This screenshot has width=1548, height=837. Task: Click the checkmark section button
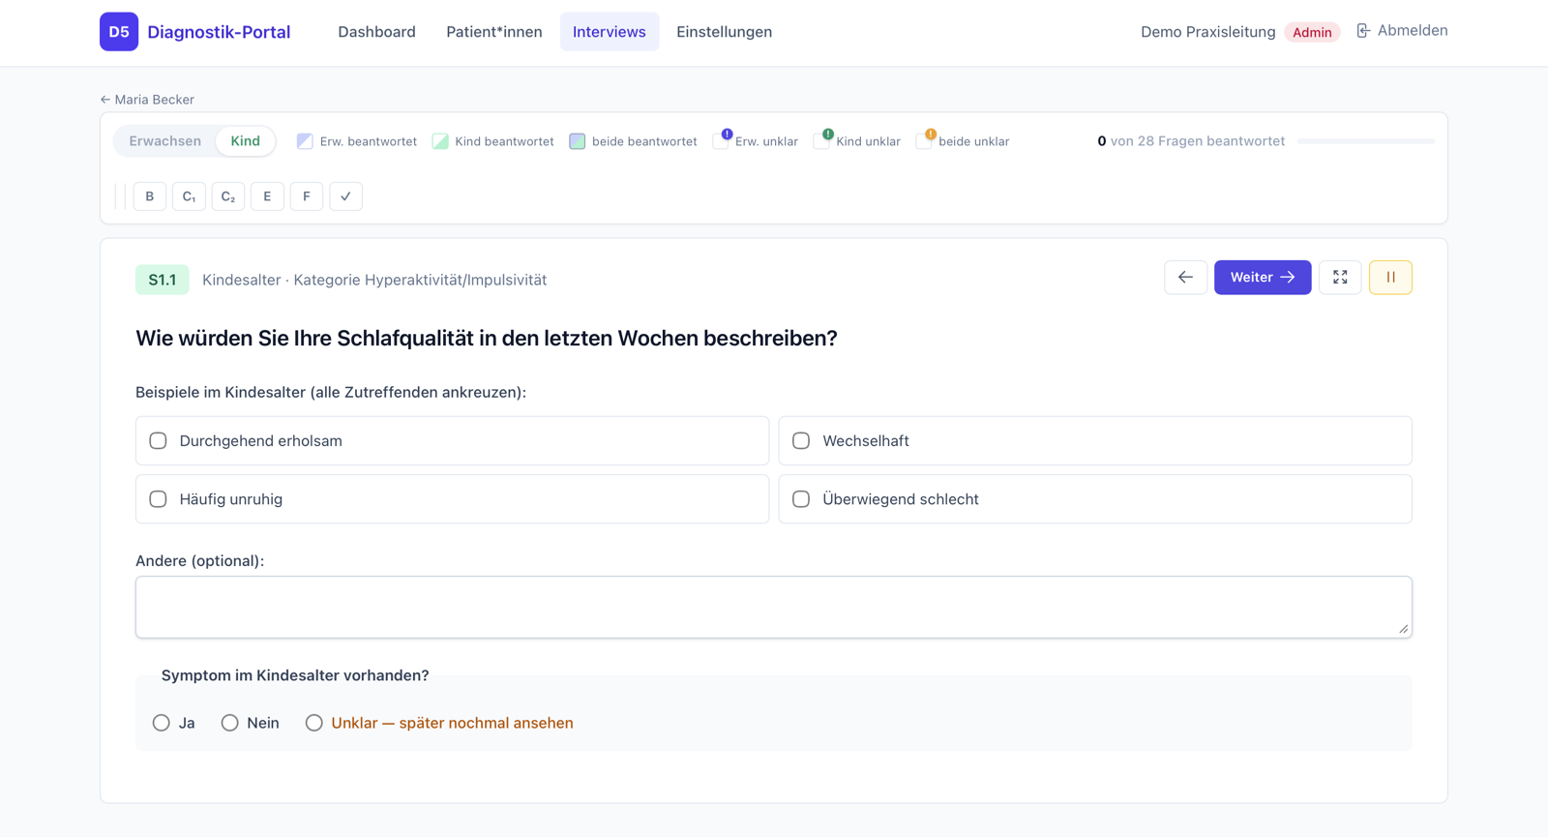pyautogui.click(x=345, y=196)
